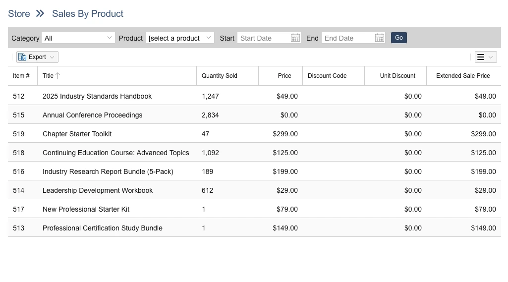This screenshot has width=508, height=282.
Task: Click item number 519
Action: pyautogui.click(x=18, y=134)
